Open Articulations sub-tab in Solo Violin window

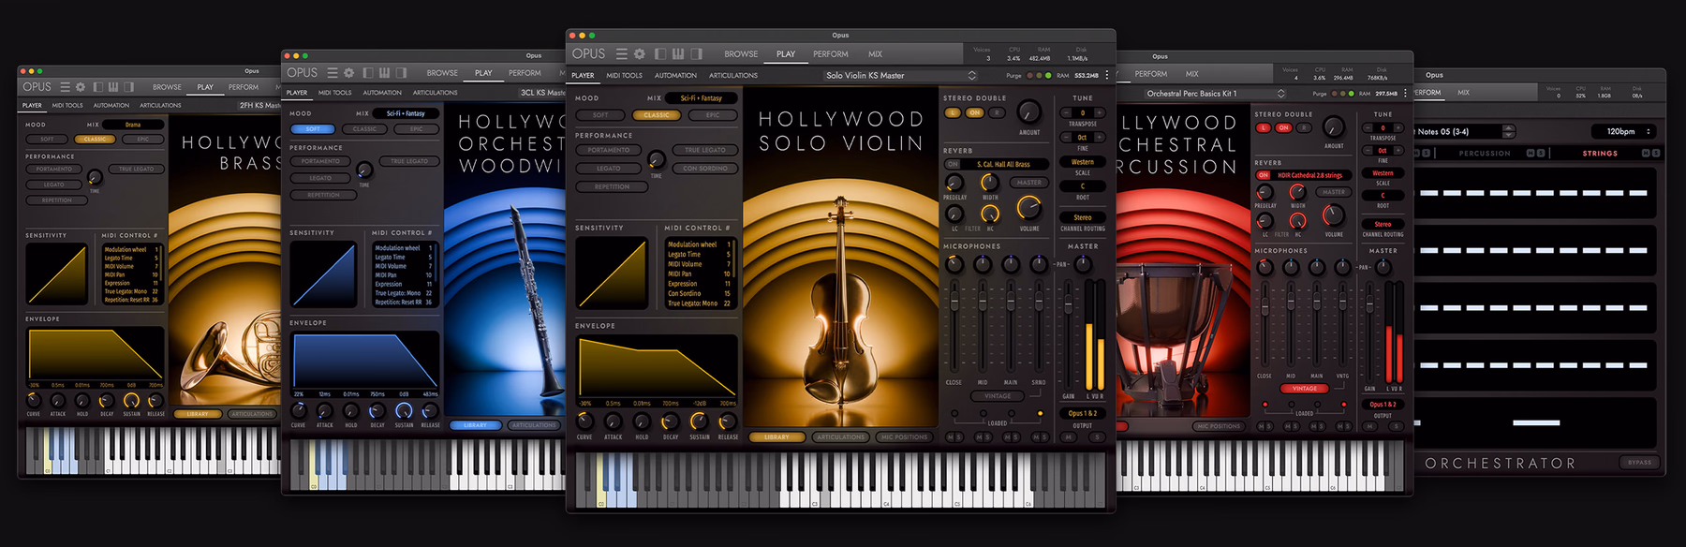[733, 76]
